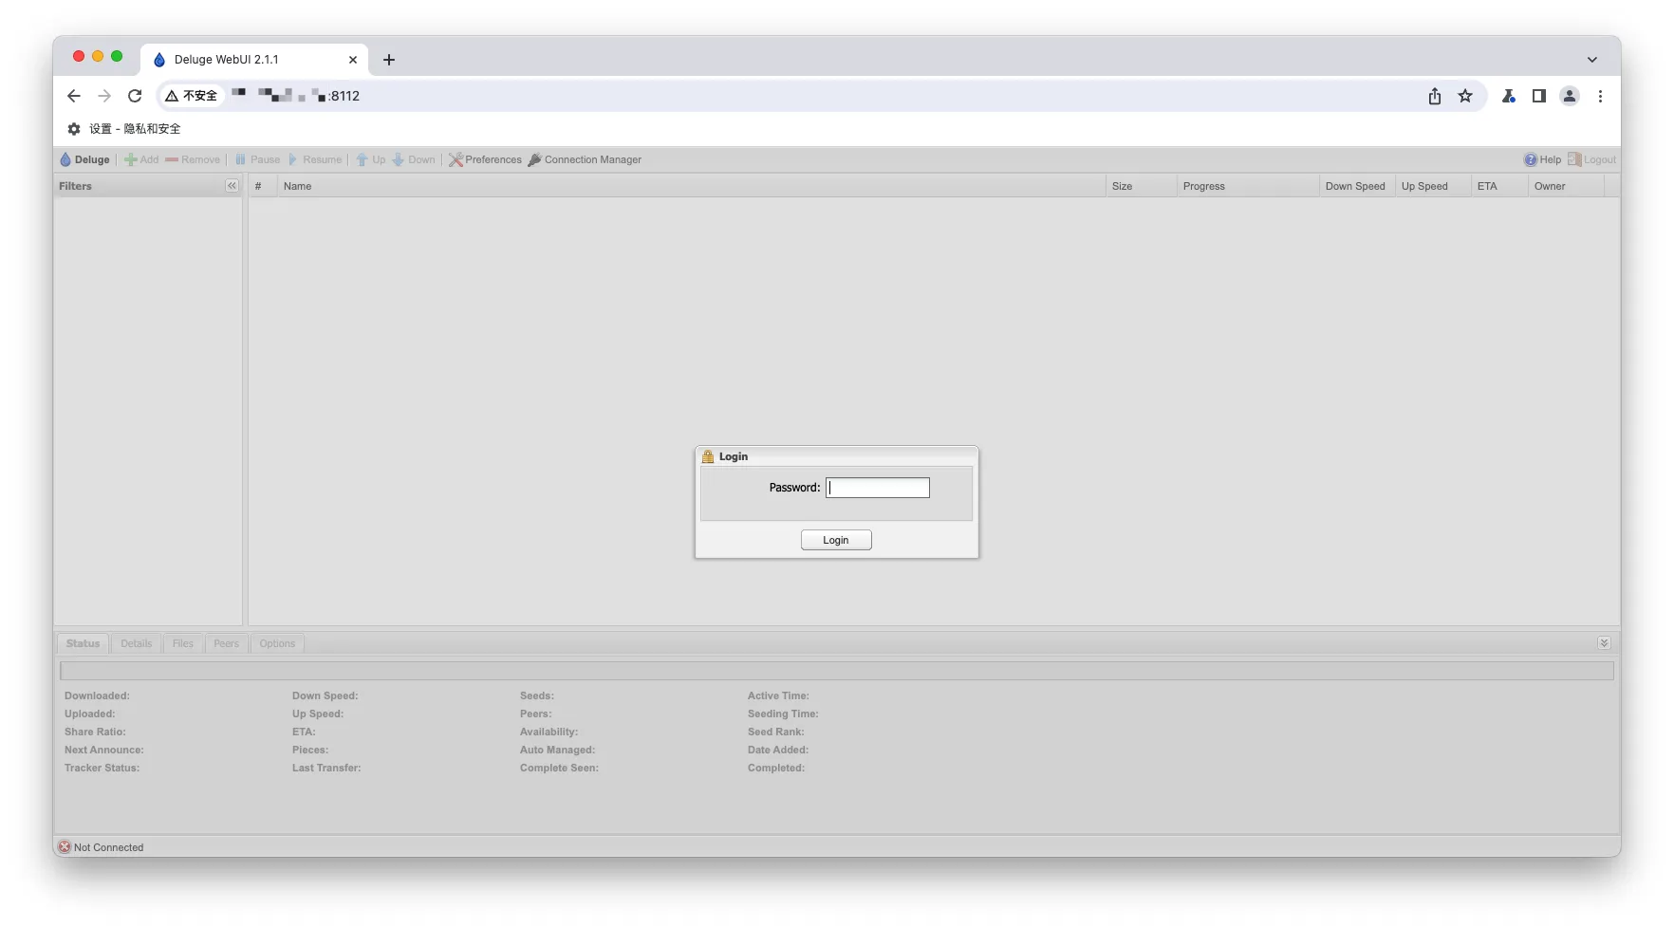Click the not-secure warning badge
This screenshot has height=927, width=1674.
(x=192, y=96)
